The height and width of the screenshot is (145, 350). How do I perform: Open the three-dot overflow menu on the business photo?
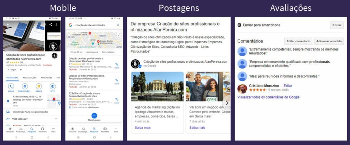coord(56,25)
